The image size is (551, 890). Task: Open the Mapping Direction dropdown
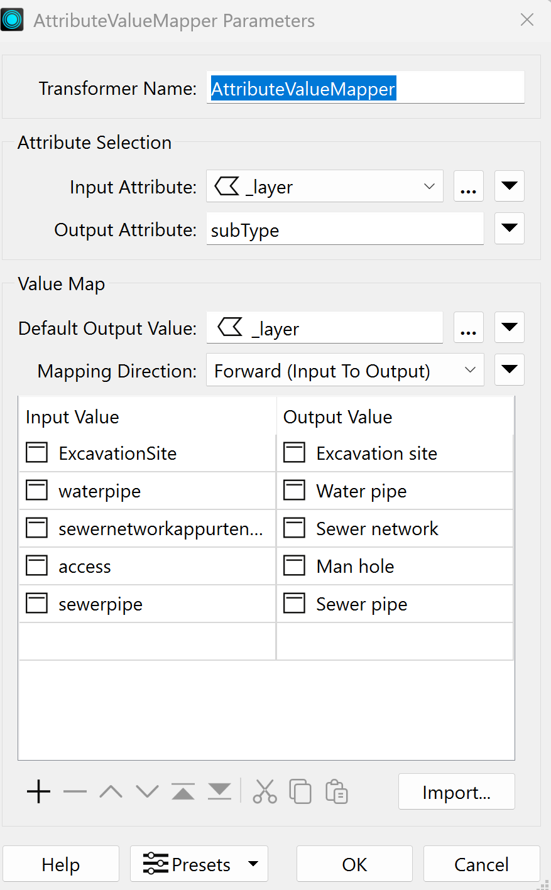click(345, 370)
